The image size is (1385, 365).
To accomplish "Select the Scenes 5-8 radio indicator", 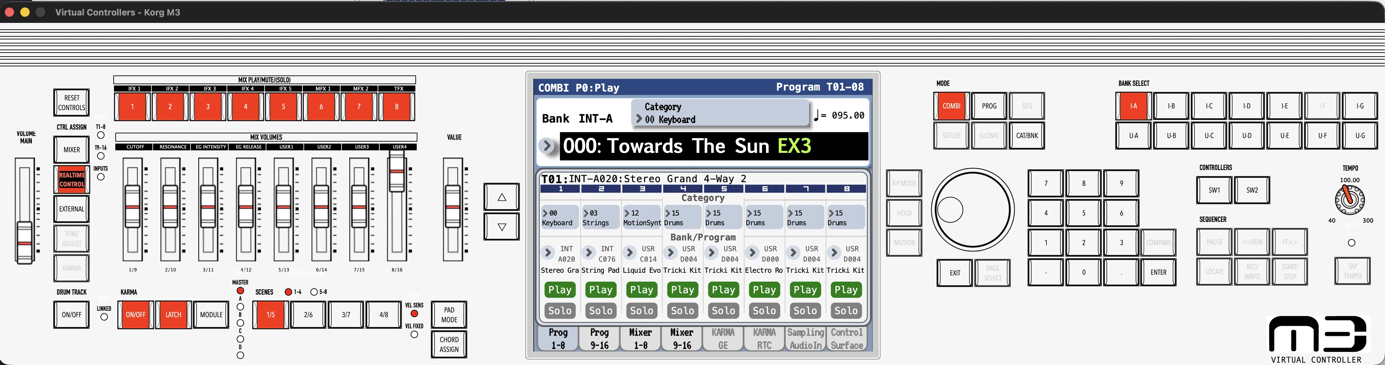I will click(314, 292).
